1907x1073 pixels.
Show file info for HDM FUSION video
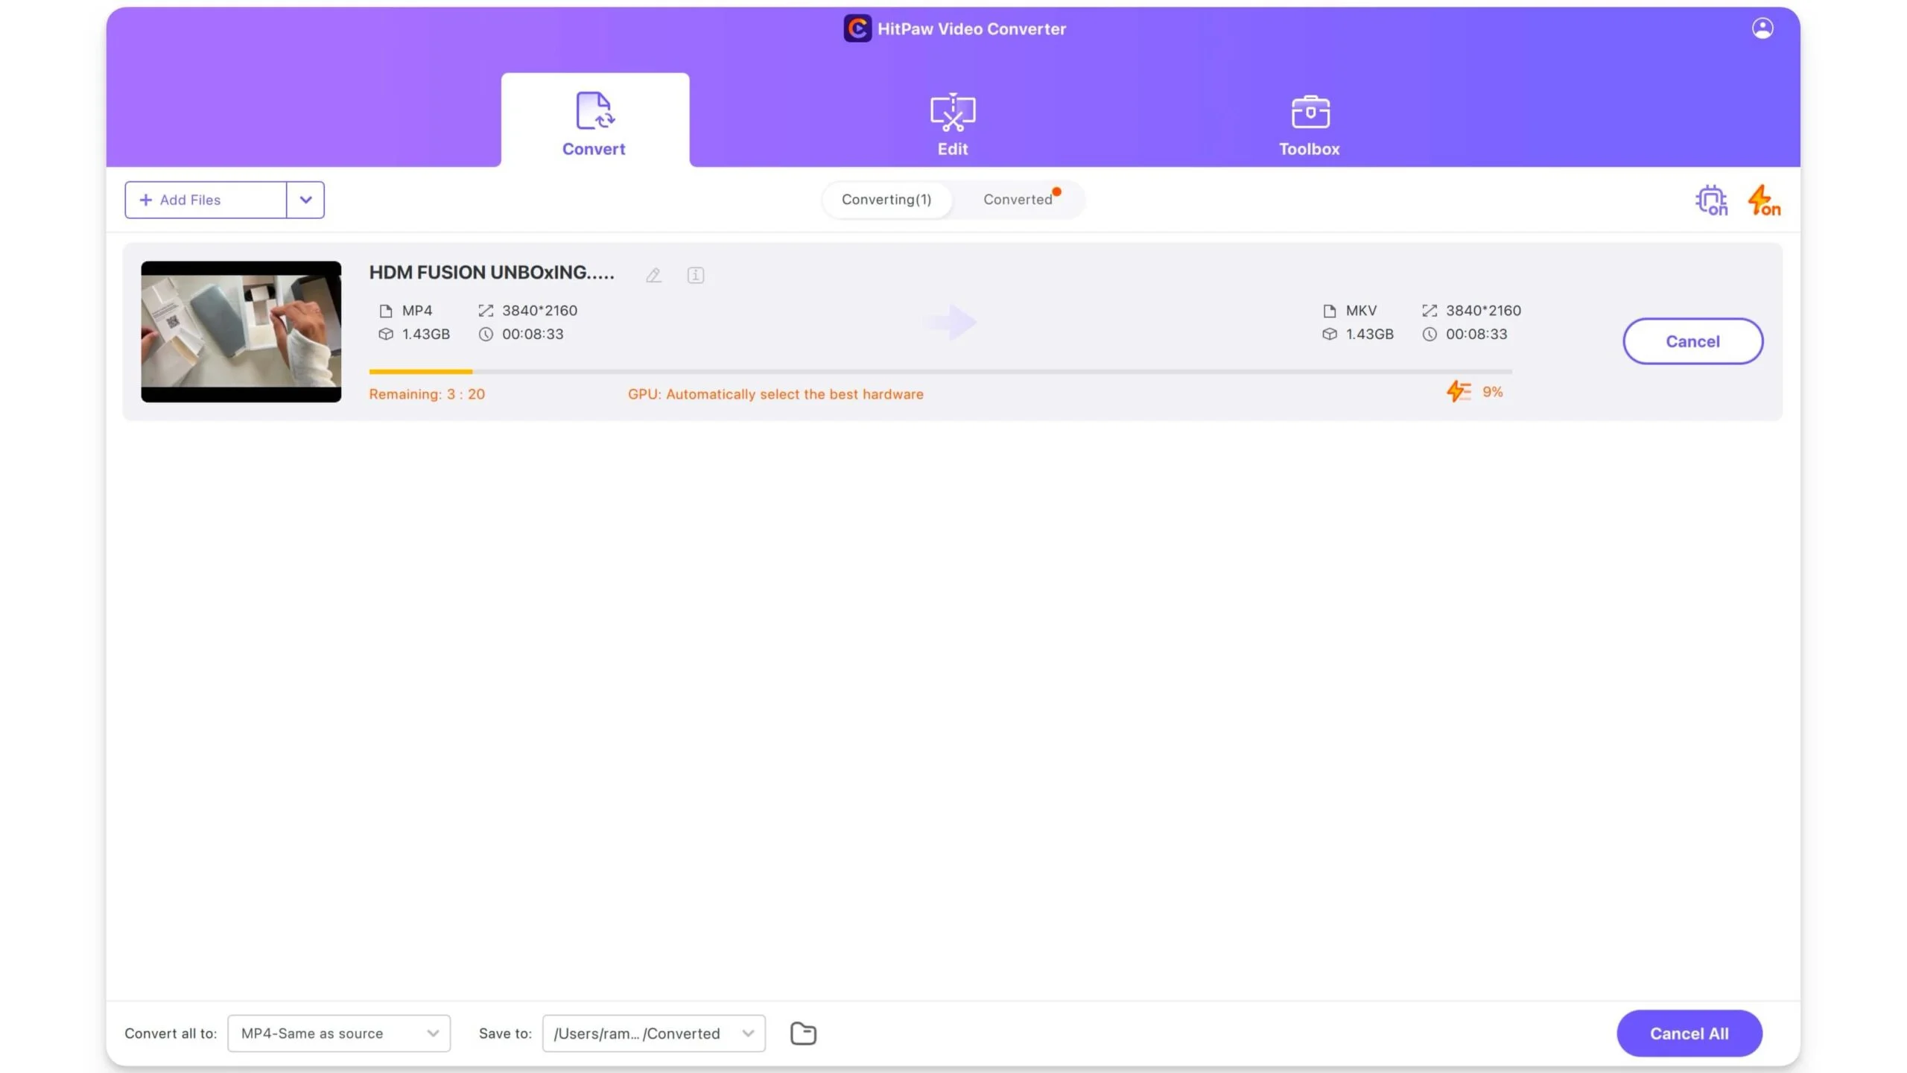(695, 275)
